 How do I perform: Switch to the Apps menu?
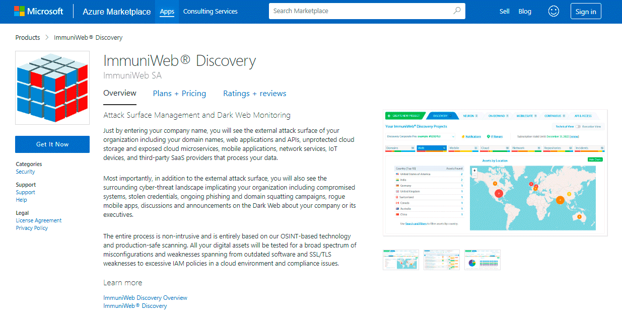pos(167,11)
